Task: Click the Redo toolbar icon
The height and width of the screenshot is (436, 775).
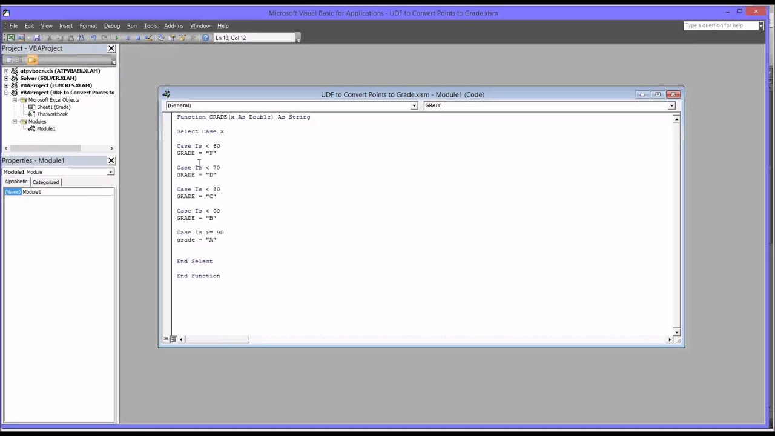Action: (x=104, y=38)
